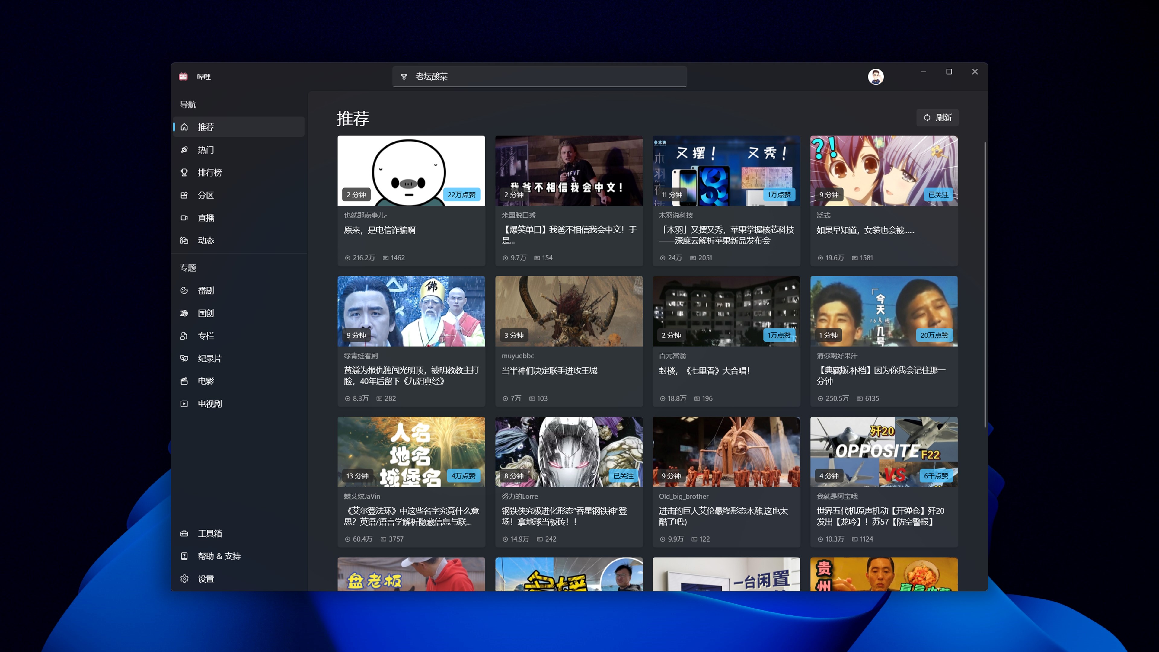Click uploader name 努力的Lorre
The height and width of the screenshot is (652, 1159).
520,496
